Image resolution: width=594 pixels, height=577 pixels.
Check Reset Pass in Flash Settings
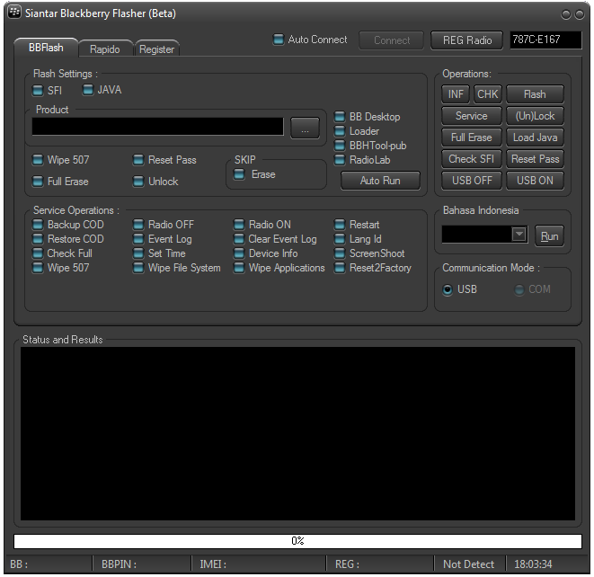point(138,160)
